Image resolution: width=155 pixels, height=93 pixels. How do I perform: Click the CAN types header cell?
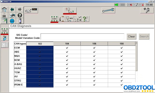[x=20, y=44]
